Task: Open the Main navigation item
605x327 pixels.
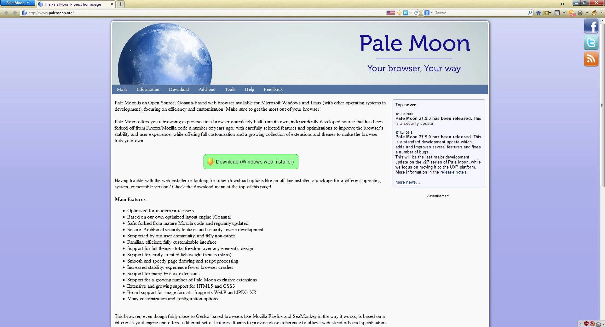Action: tap(122, 89)
